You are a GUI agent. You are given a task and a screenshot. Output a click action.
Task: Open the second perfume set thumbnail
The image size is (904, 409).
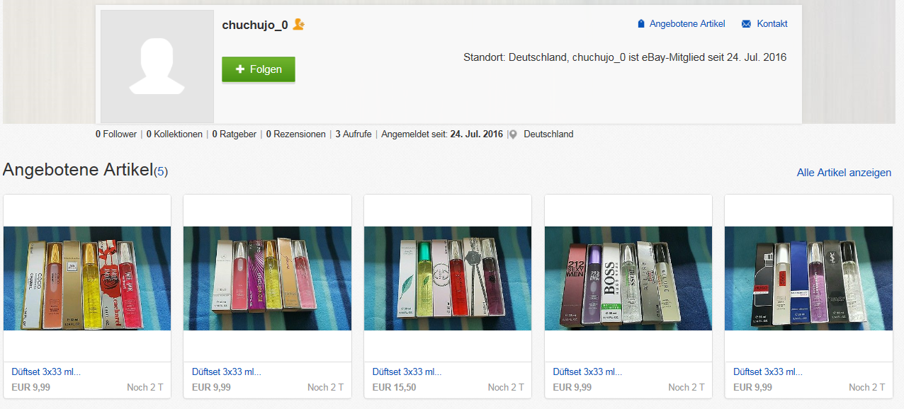pyautogui.click(x=267, y=278)
